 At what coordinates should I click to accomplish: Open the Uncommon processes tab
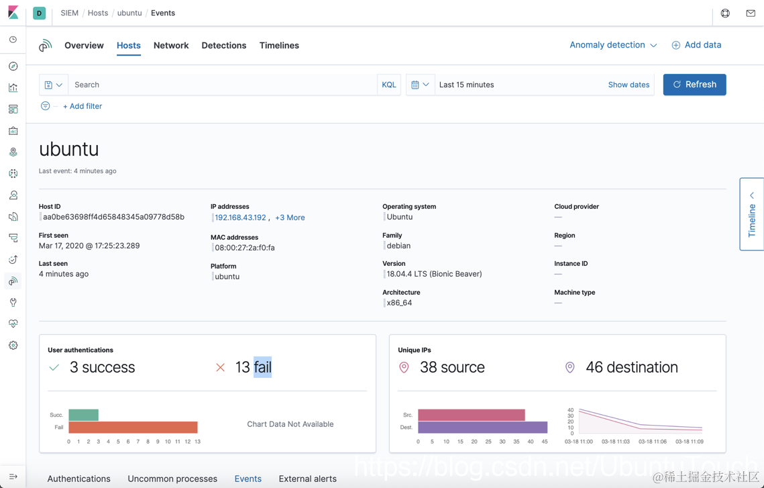(x=172, y=479)
